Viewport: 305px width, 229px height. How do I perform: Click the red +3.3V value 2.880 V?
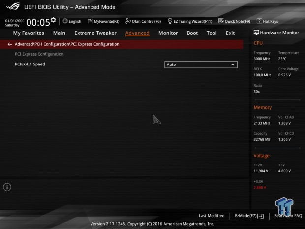click(x=260, y=187)
